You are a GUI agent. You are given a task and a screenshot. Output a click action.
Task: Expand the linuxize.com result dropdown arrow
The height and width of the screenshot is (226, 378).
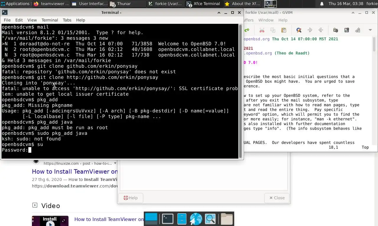[115, 163]
